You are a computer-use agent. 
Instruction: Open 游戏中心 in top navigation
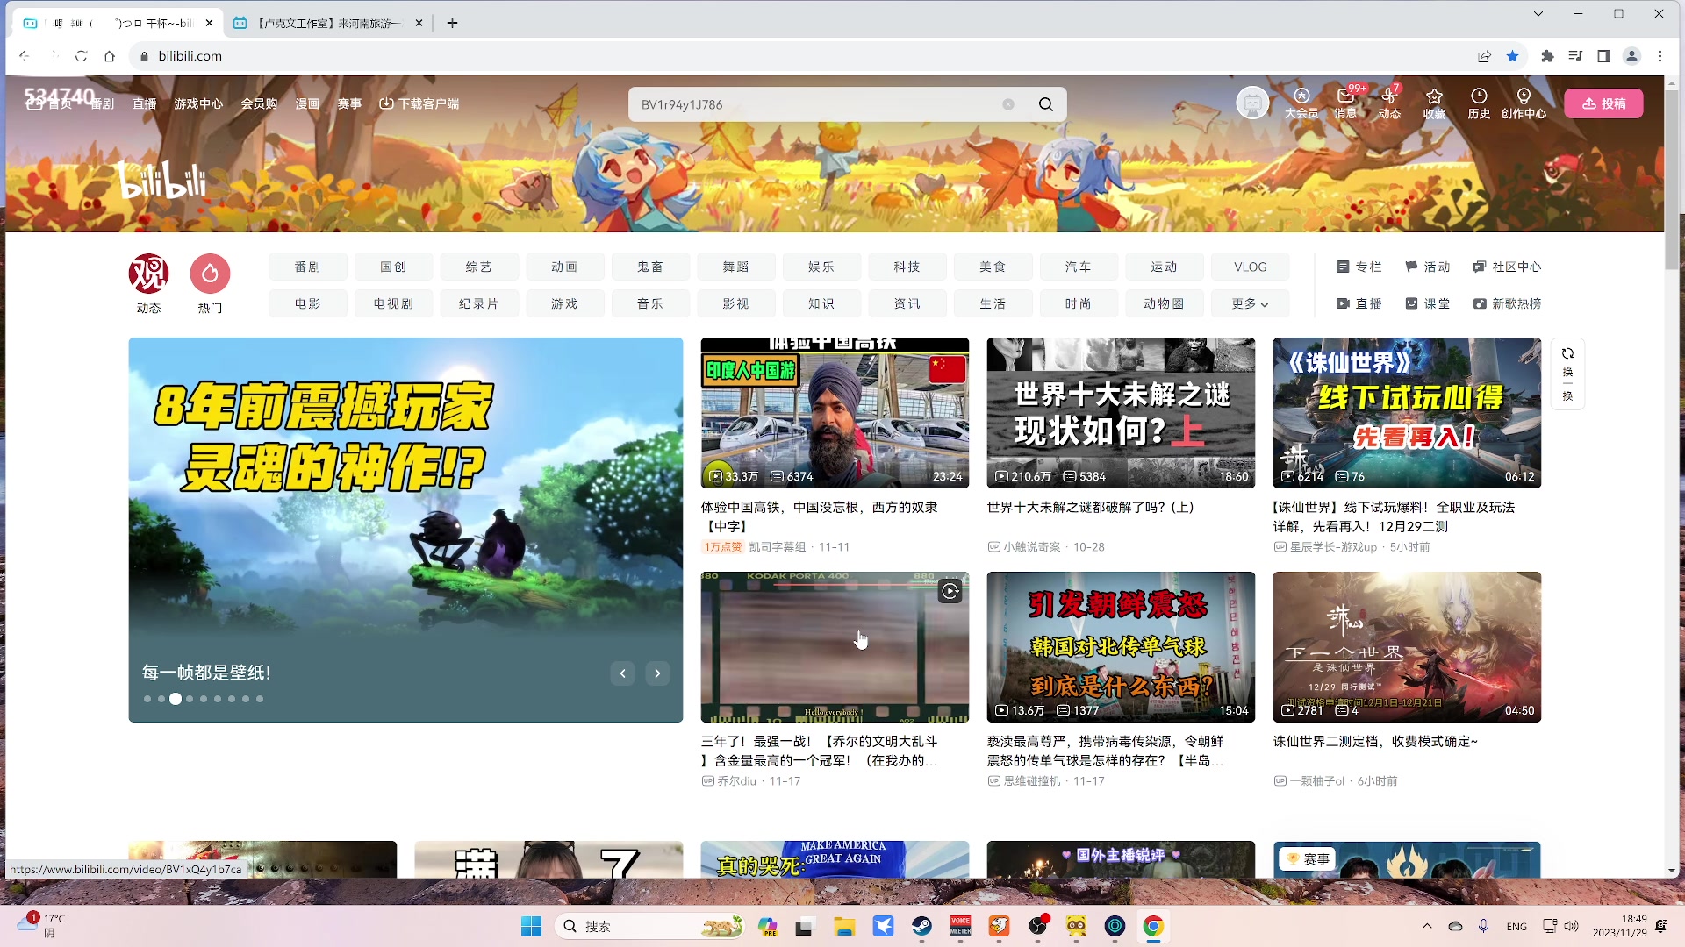tap(198, 103)
